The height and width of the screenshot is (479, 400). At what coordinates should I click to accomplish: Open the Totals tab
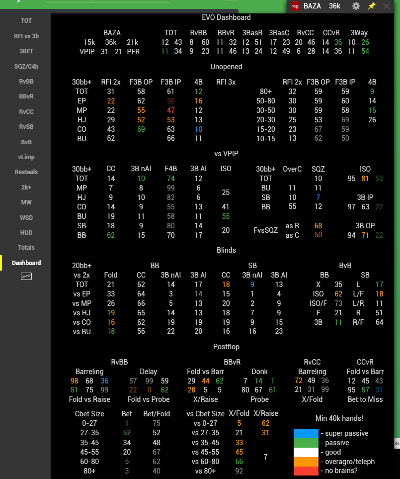pyautogui.click(x=26, y=247)
